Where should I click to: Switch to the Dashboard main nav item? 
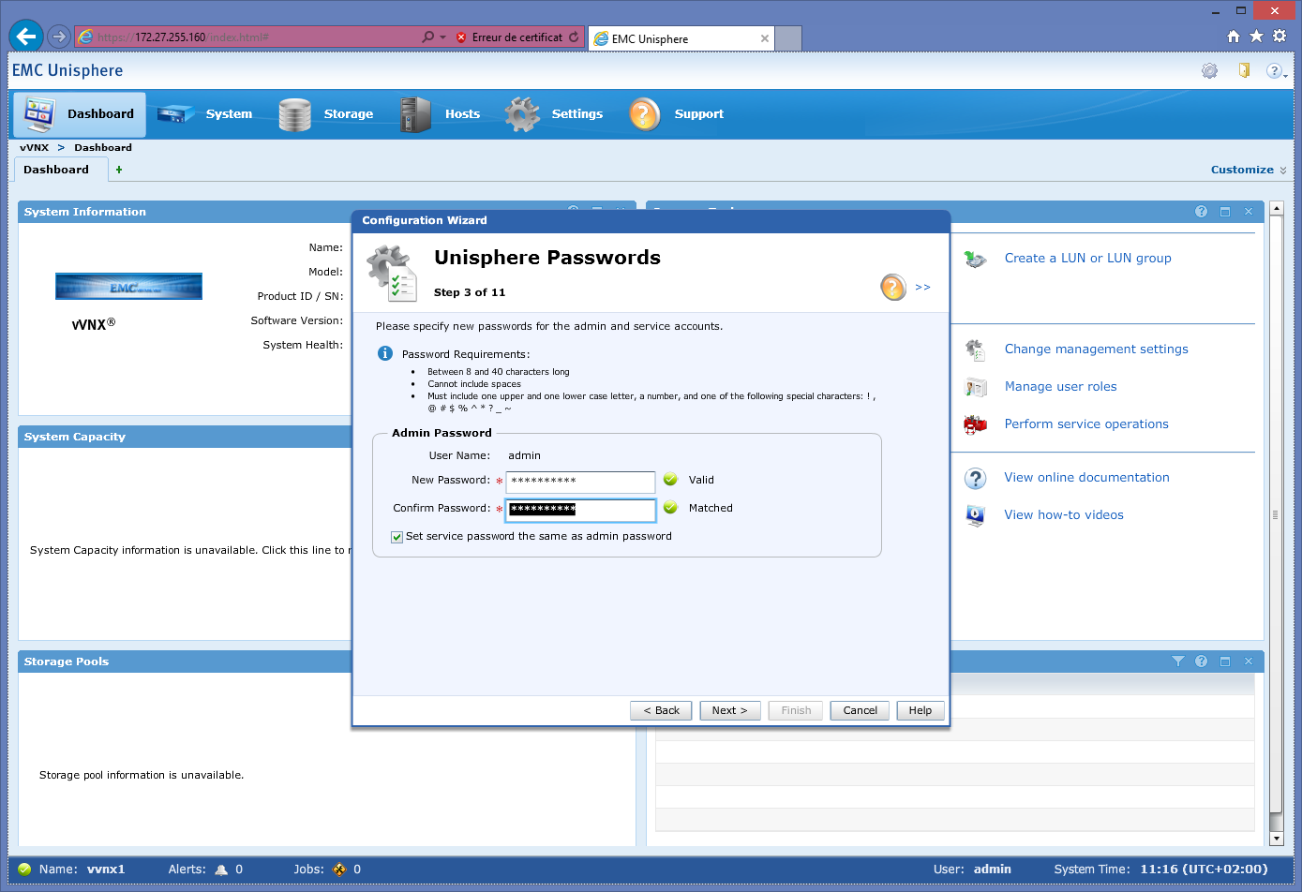(80, 114)
